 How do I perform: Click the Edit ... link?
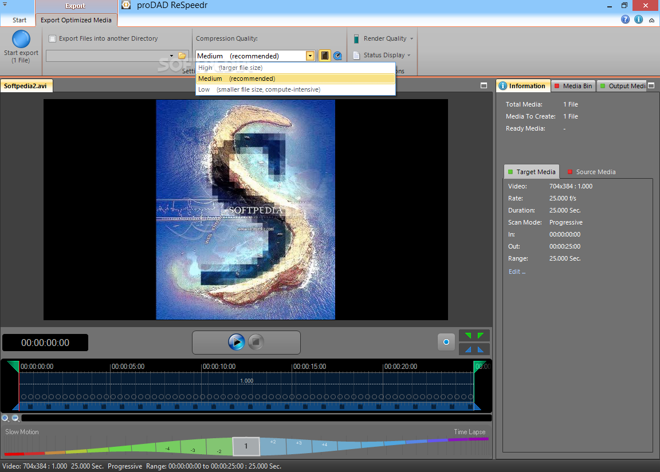pyautogui.click(x=517, y=272)
